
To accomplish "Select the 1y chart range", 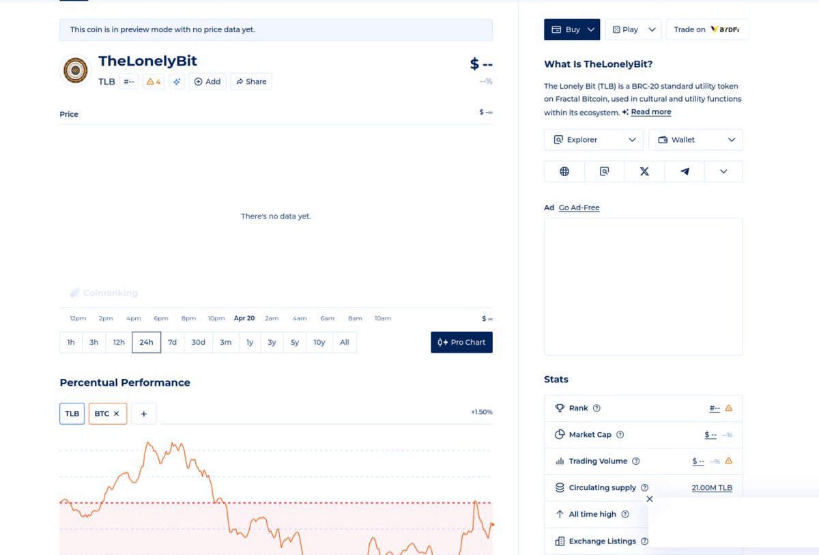I will 250,342.
